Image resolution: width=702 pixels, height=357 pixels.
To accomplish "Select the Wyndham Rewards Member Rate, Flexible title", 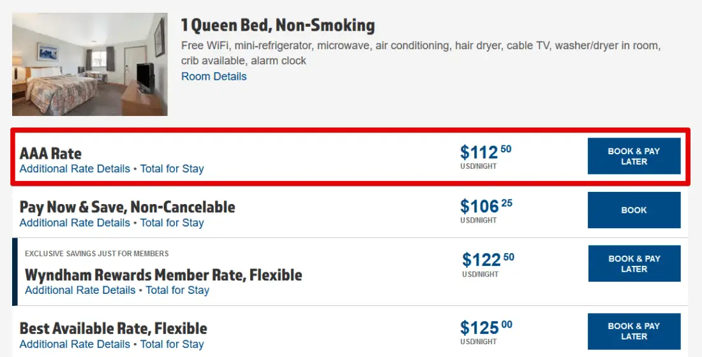I will 163,275.
